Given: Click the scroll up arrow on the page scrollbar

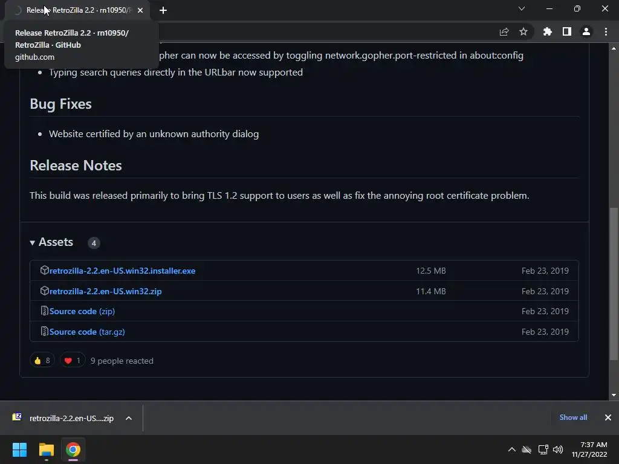Looking at the screenshot, I should pos(614,48).
